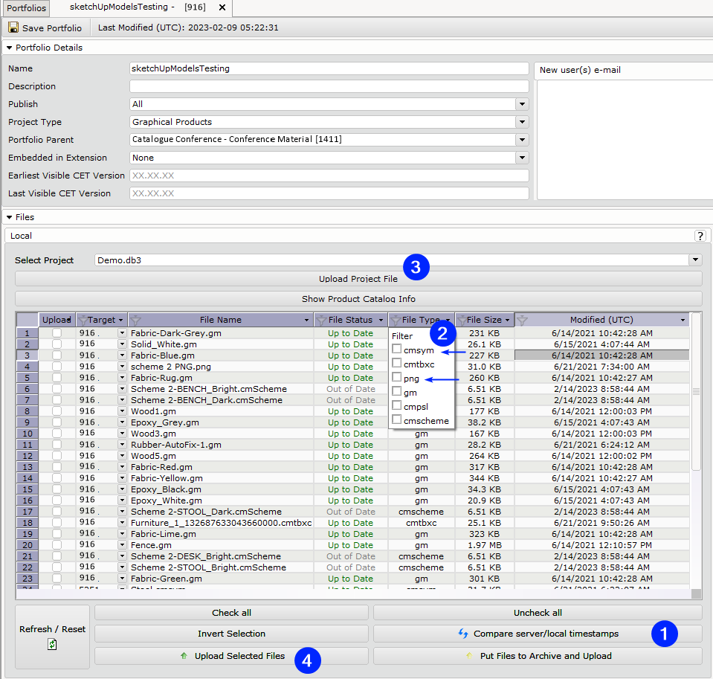The height and width of the screenshot is (679, 713).
Task: Collapse the Portfolio Details section
Action: (9, 48)
